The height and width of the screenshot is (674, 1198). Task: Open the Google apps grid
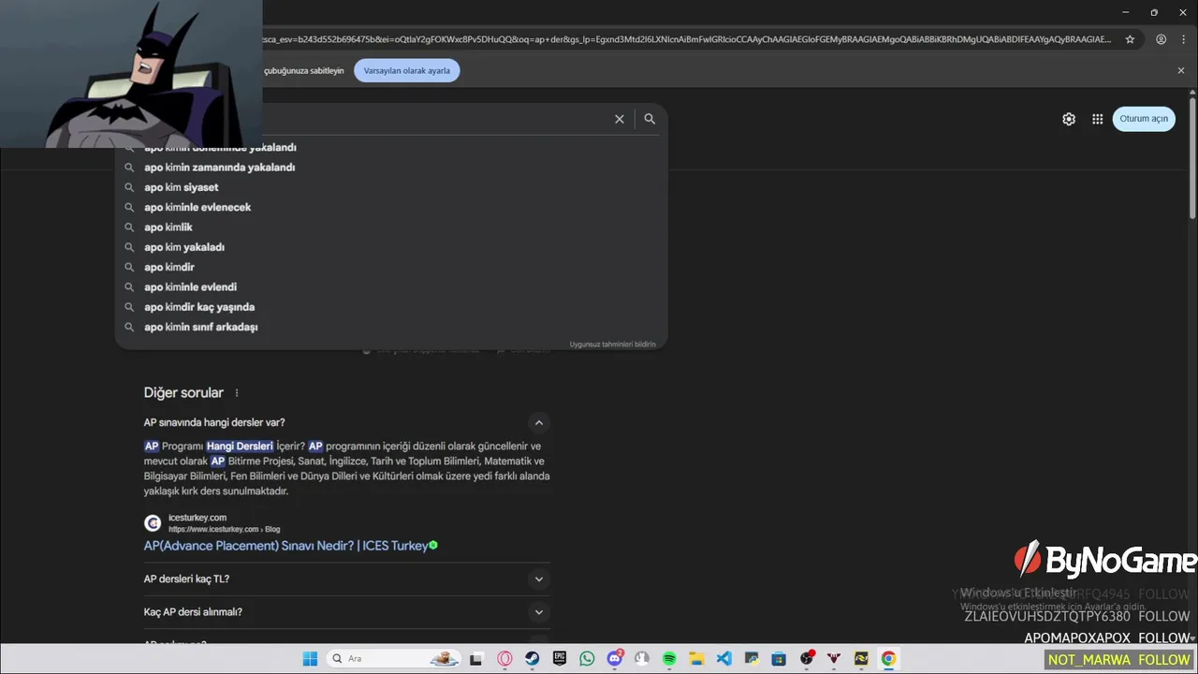(x=1098, y=119)
